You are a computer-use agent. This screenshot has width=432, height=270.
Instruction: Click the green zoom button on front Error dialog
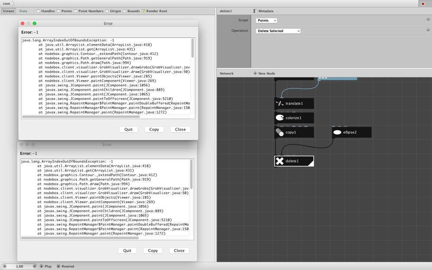click(35, 23)
